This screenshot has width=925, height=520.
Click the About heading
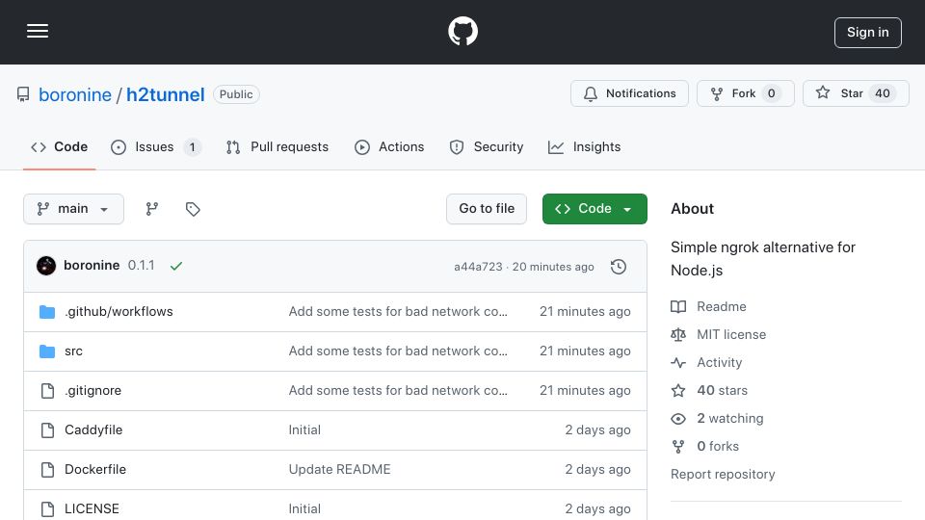692,209
